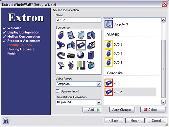
Task: Click the DVD 1 icon in source list
Action: pos(109,44)
